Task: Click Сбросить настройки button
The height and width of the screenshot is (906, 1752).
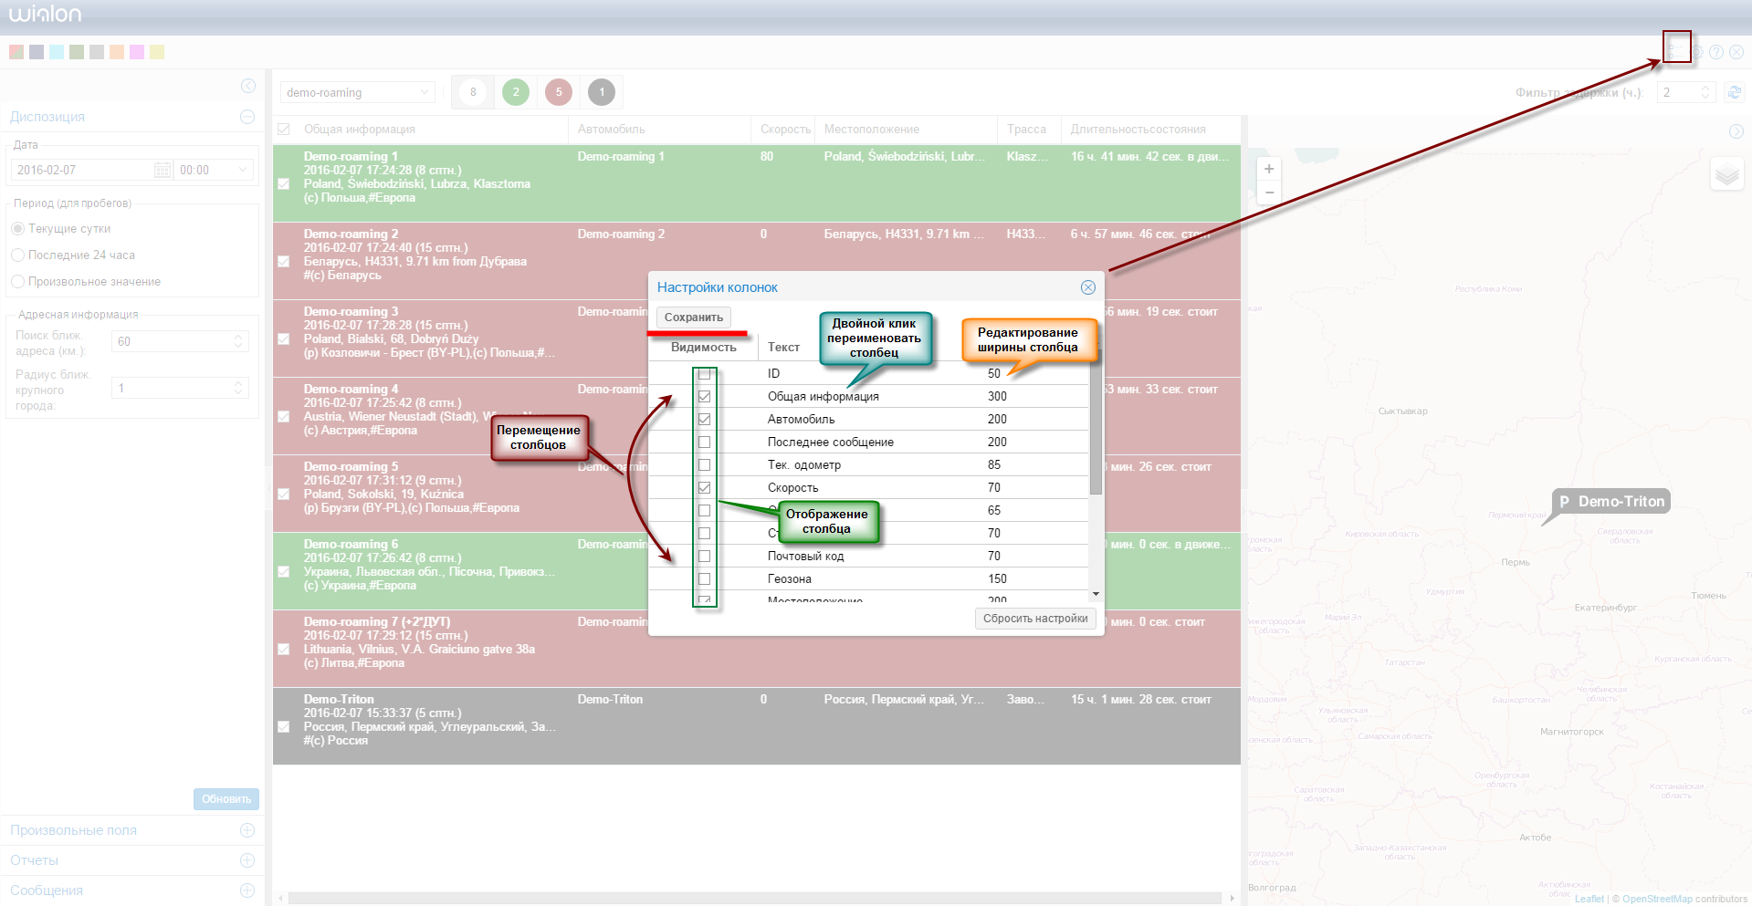Action: (1035, 619)
